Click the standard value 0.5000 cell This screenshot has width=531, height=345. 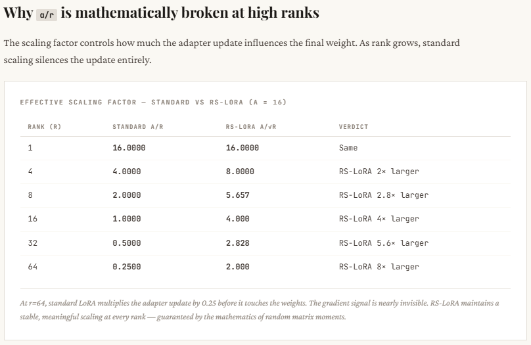tap(127, 242)
